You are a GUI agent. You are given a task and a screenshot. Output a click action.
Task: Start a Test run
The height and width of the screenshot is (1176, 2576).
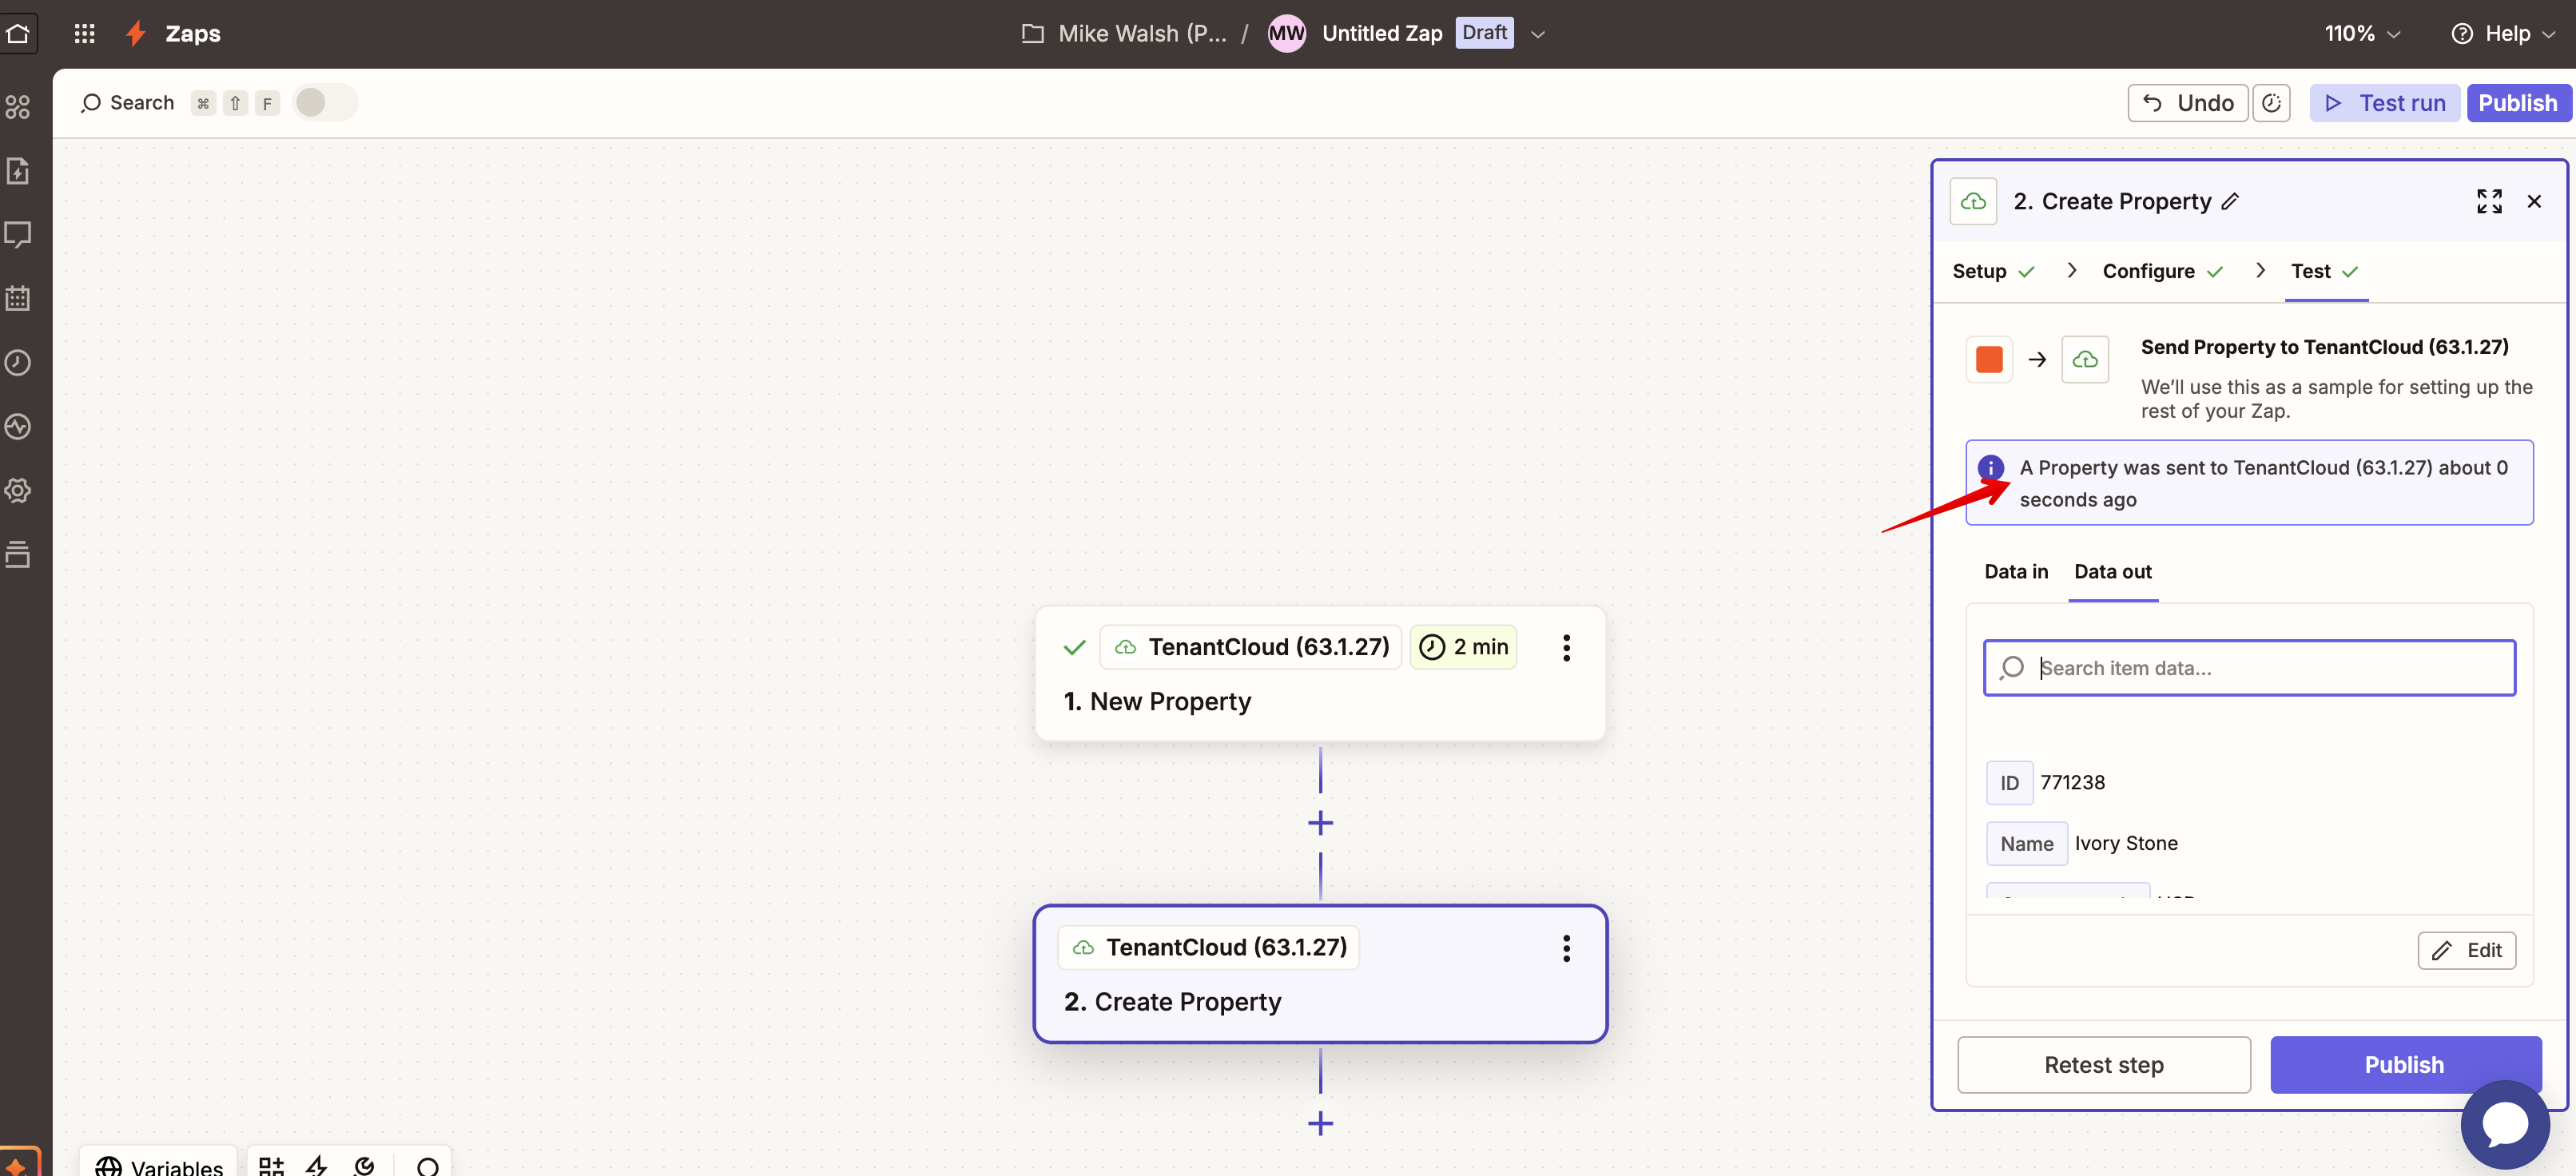click(x=2384, y=103)
